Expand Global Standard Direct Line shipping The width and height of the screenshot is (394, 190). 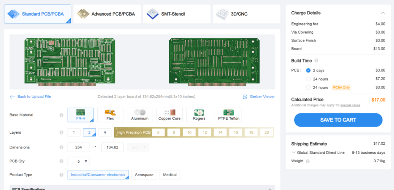tap(294, 152)
